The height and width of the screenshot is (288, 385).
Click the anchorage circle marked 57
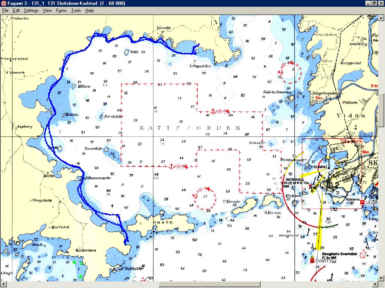point(205,198)
